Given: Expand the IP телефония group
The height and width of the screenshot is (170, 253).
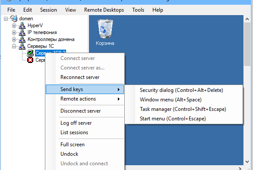Looking at the screenshot, I should pyautogui.click(x=14, y=33).
